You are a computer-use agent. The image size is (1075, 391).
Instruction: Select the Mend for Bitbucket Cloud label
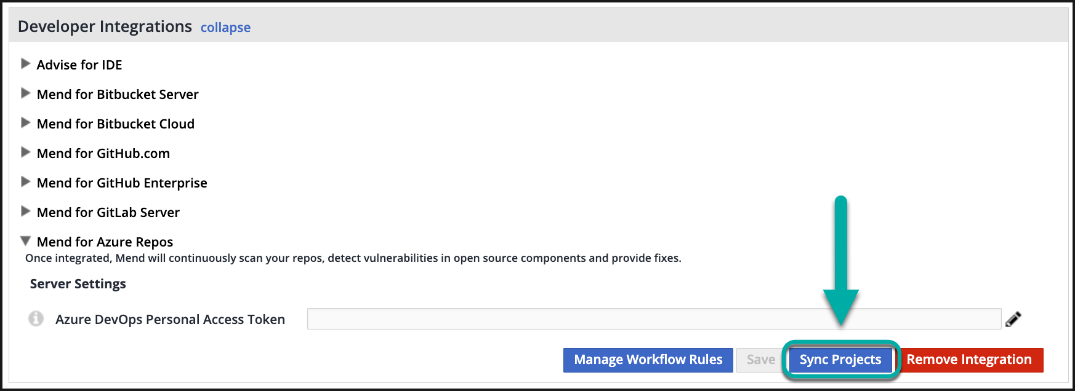click(116, 124)
